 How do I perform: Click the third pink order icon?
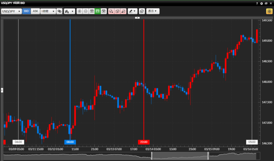click(x=123, y=11)
